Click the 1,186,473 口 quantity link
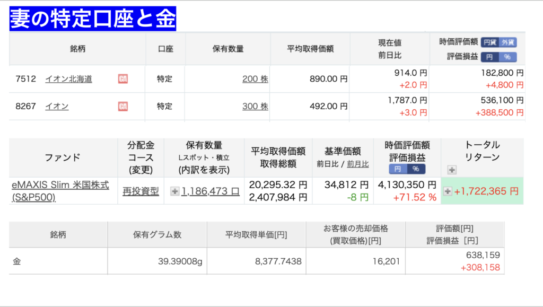 (x=210, y=191)
